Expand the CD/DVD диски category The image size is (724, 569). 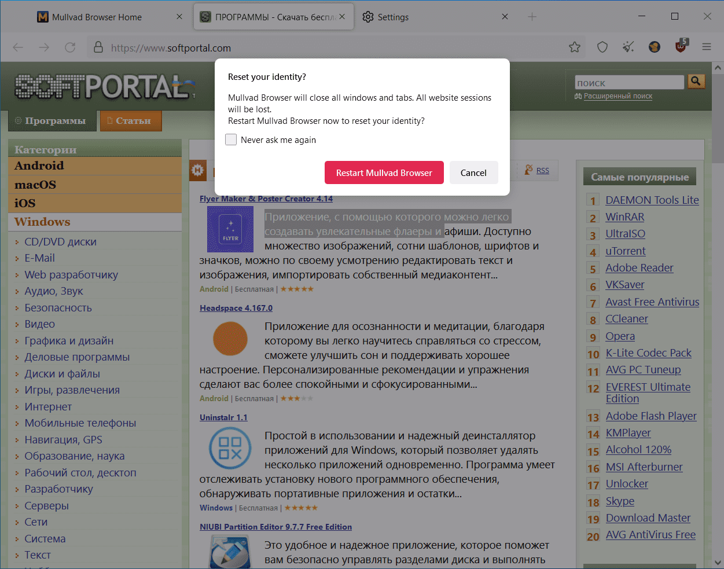tap(60, 241)
